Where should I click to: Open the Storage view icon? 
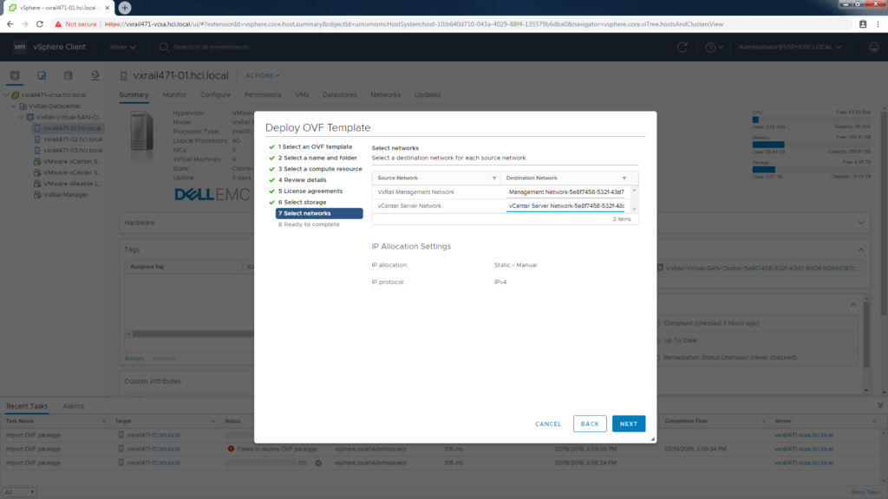[x=68, y=75]
